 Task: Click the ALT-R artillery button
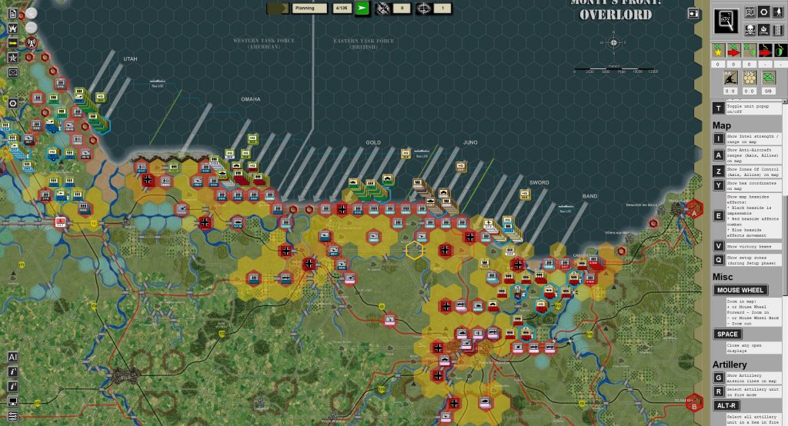tap(728, 405)
